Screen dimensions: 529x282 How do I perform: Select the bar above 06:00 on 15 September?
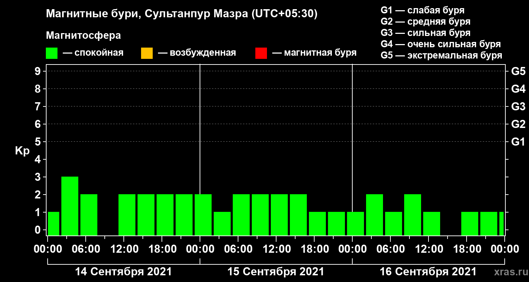click(241, 215)
